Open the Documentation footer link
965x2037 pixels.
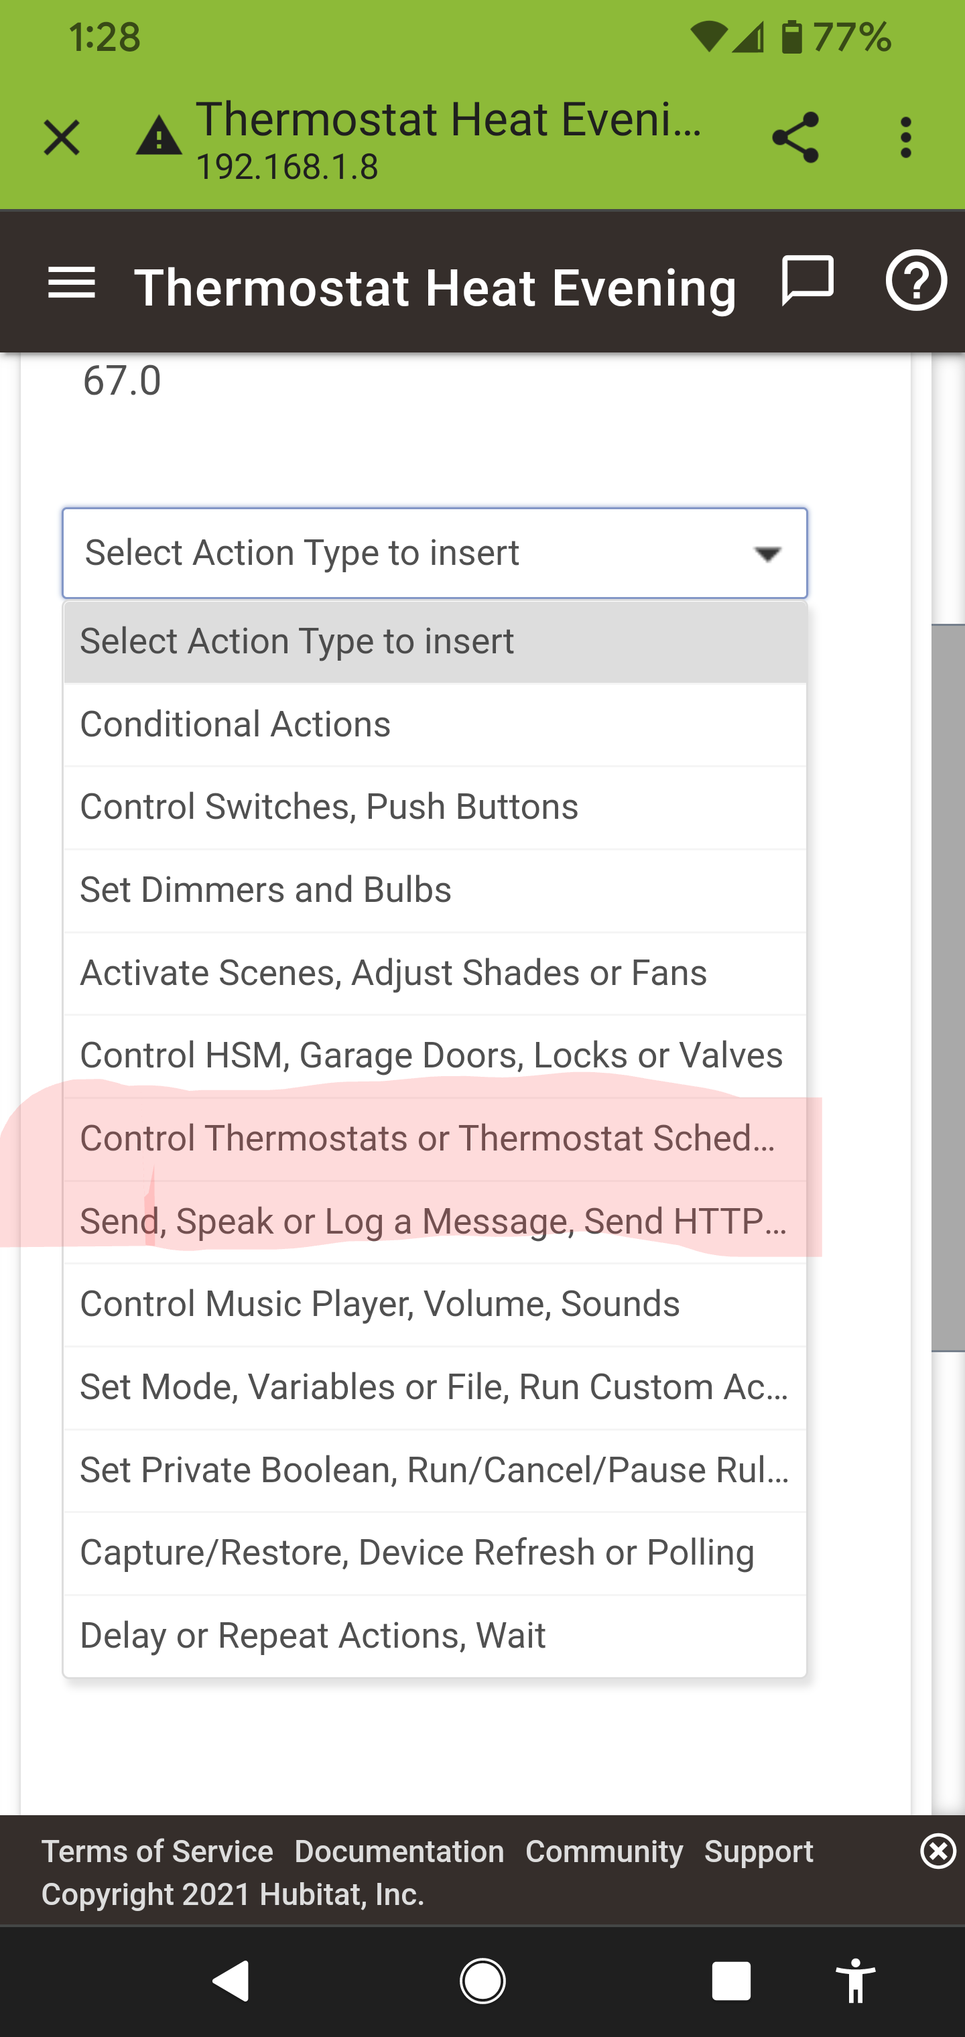[399, 1852]
